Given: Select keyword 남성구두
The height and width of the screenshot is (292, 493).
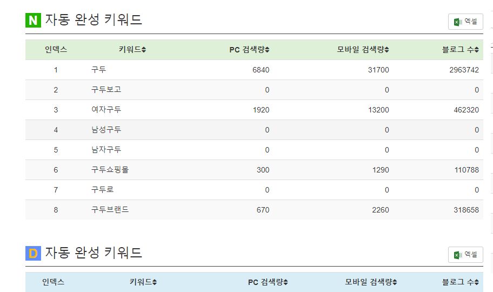Looking at the screenshot, I should (x=106, y=130).
